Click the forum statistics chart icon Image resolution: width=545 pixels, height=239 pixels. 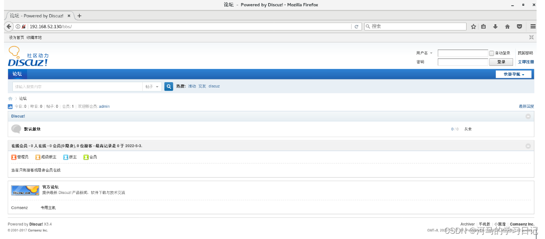[10, 106]
